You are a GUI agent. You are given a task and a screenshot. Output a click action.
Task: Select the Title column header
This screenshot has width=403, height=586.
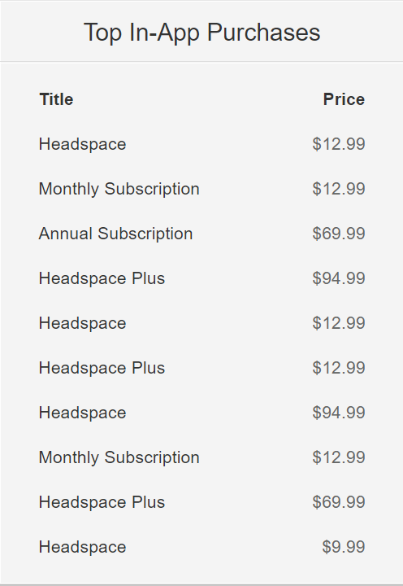[x=56, y=99]
